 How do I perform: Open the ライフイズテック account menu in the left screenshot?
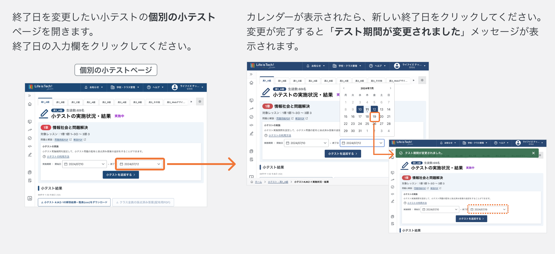tap(188, 87)
